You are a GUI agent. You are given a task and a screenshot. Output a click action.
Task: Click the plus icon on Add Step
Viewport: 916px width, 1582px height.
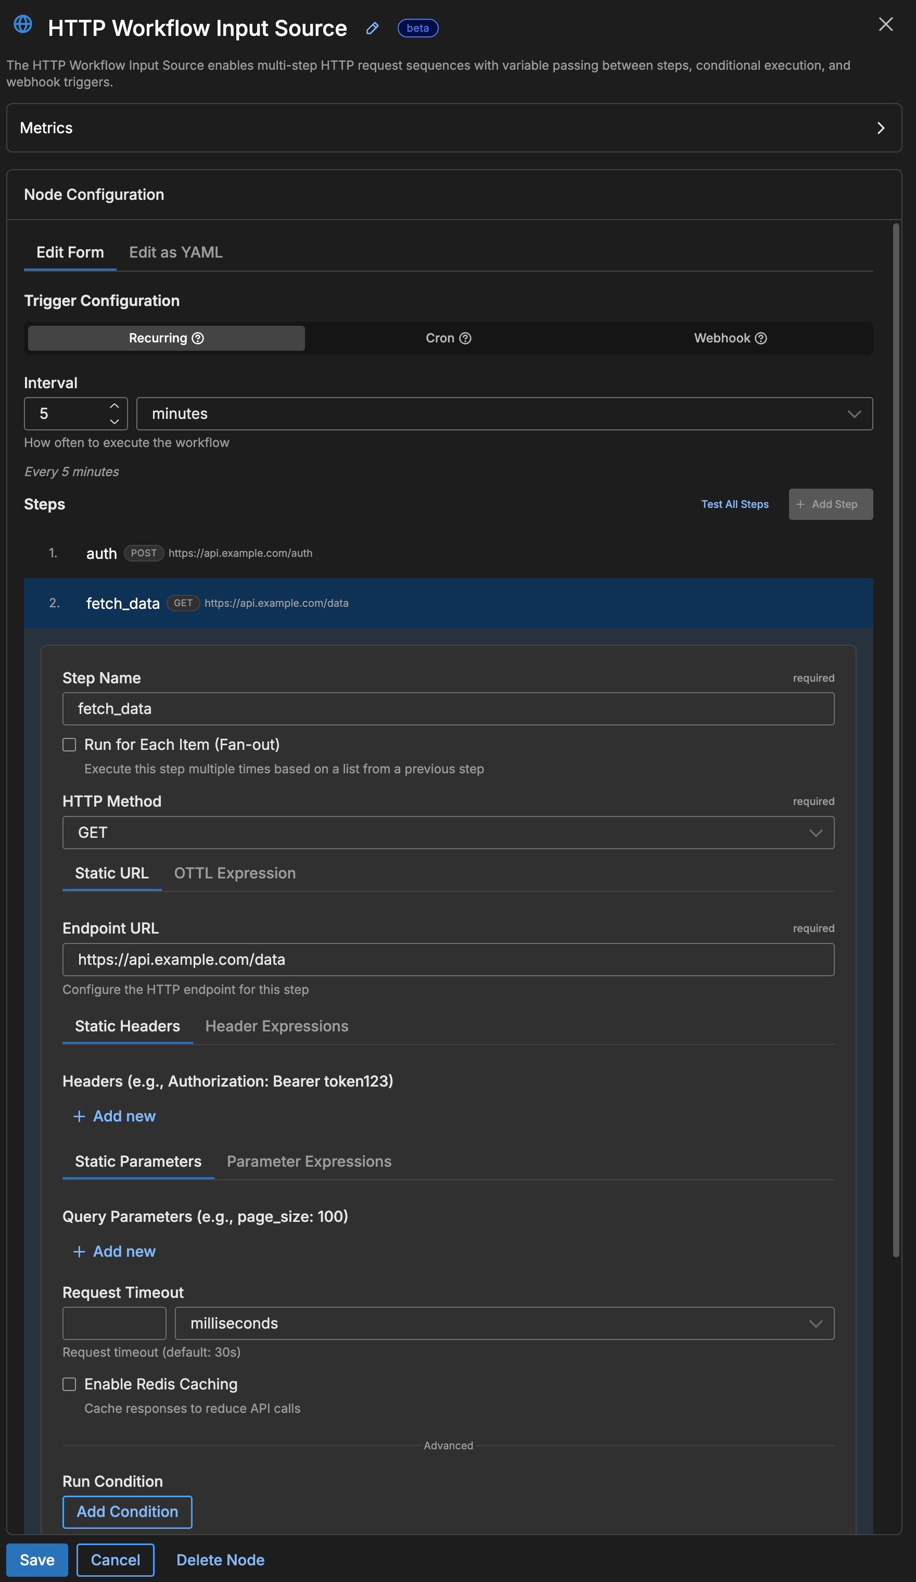[x=800, y=504]
